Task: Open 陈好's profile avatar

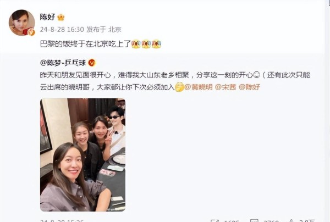Action: pos(21,23)
